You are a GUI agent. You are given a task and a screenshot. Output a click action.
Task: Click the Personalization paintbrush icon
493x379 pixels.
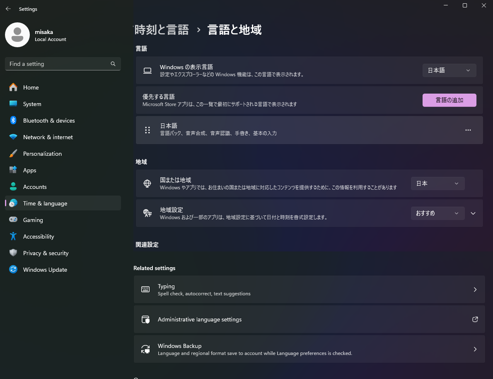[13, 154]
